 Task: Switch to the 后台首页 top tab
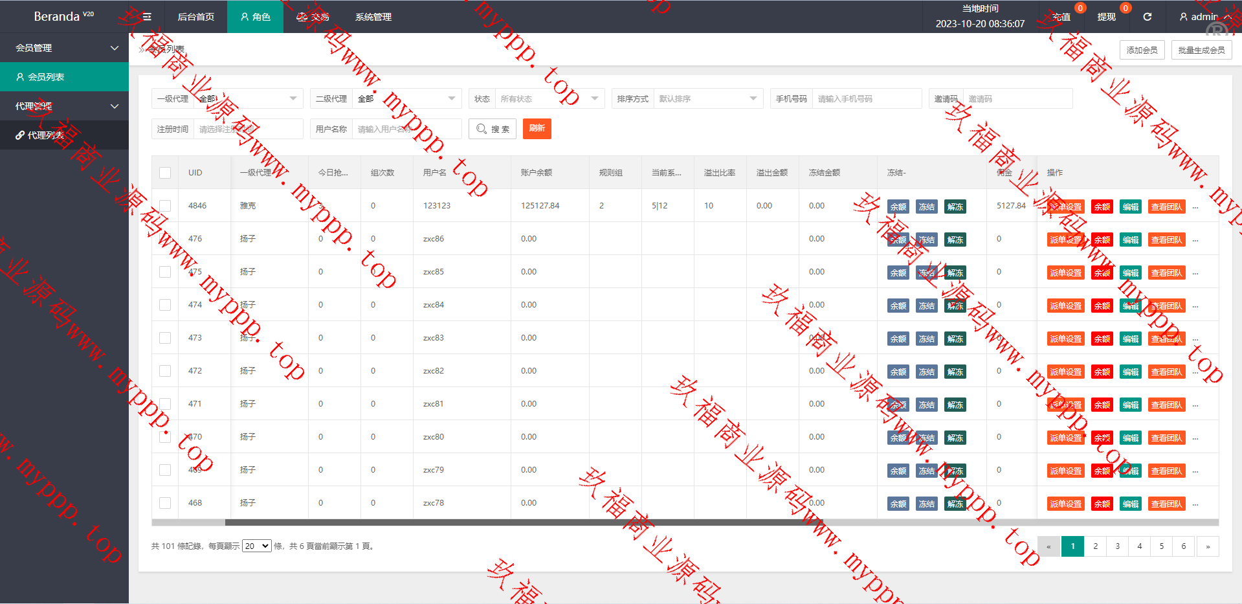click(x=195, y=17)
